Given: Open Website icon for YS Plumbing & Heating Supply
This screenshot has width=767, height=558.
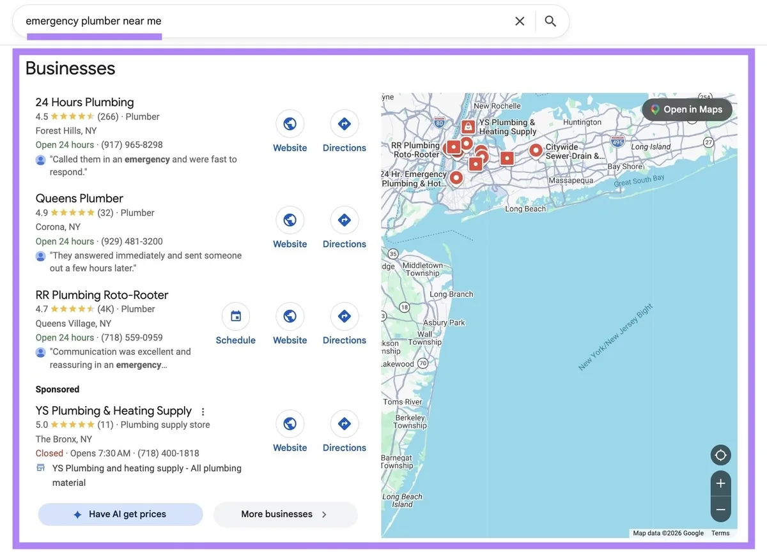Looking at the screenshot, I should [290, 424].
